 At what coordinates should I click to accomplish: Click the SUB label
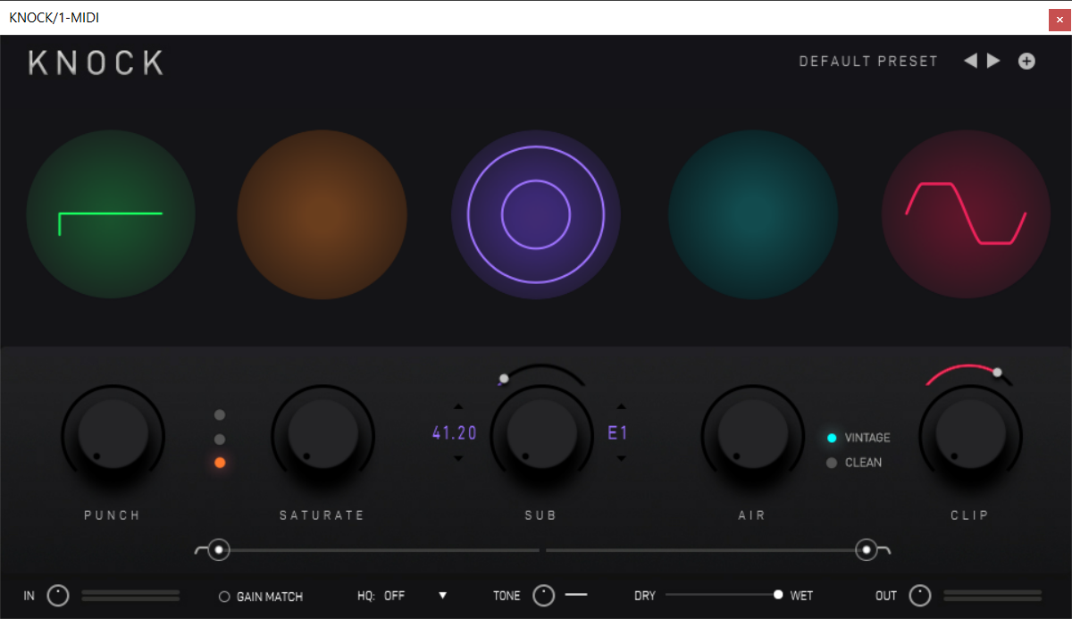541,515
